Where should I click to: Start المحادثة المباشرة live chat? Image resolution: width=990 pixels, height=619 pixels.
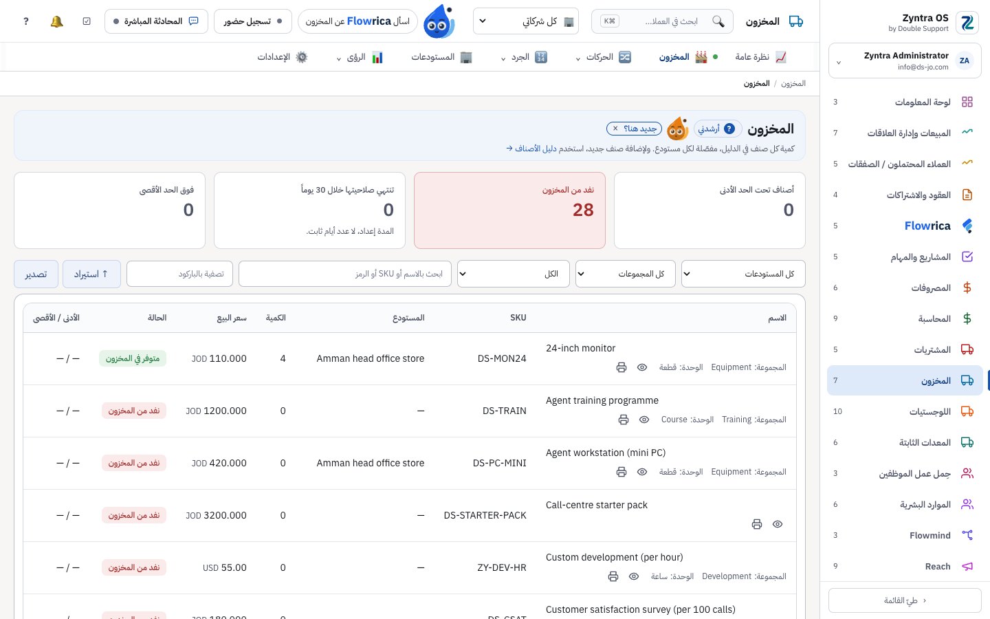pos(156,21)
